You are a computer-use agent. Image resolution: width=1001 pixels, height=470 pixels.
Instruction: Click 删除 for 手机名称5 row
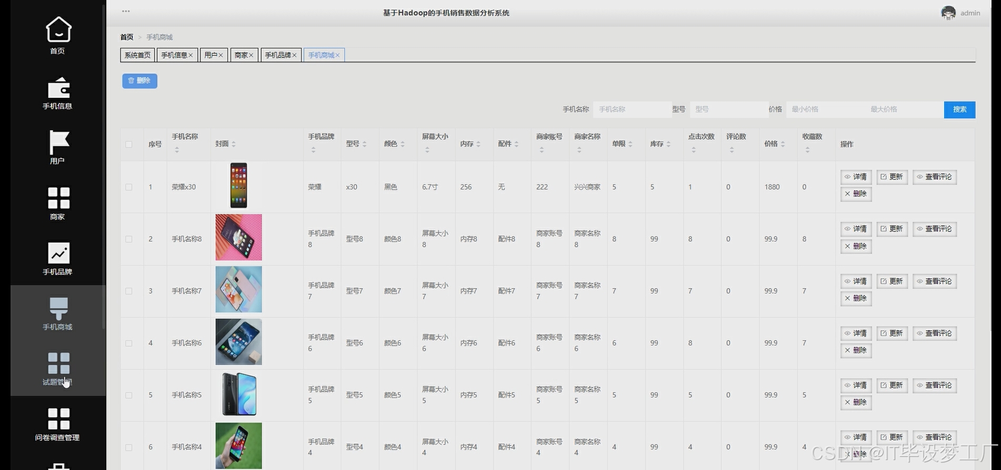[856, 403]
